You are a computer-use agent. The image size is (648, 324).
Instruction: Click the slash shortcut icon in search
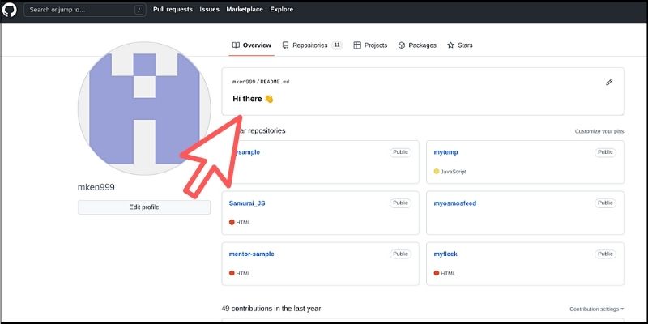(139, 10)
